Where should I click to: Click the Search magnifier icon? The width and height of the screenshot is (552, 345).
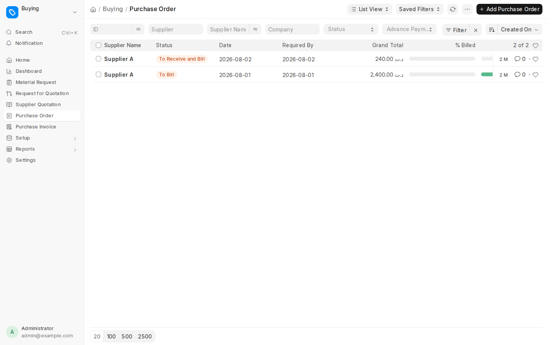[x=9, y=32]
